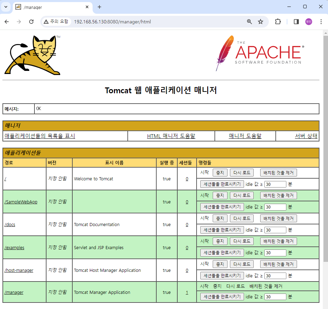Expire sessions for /docs
The image size is (328, 309).
pyautogui.click(x=222, y=230)
